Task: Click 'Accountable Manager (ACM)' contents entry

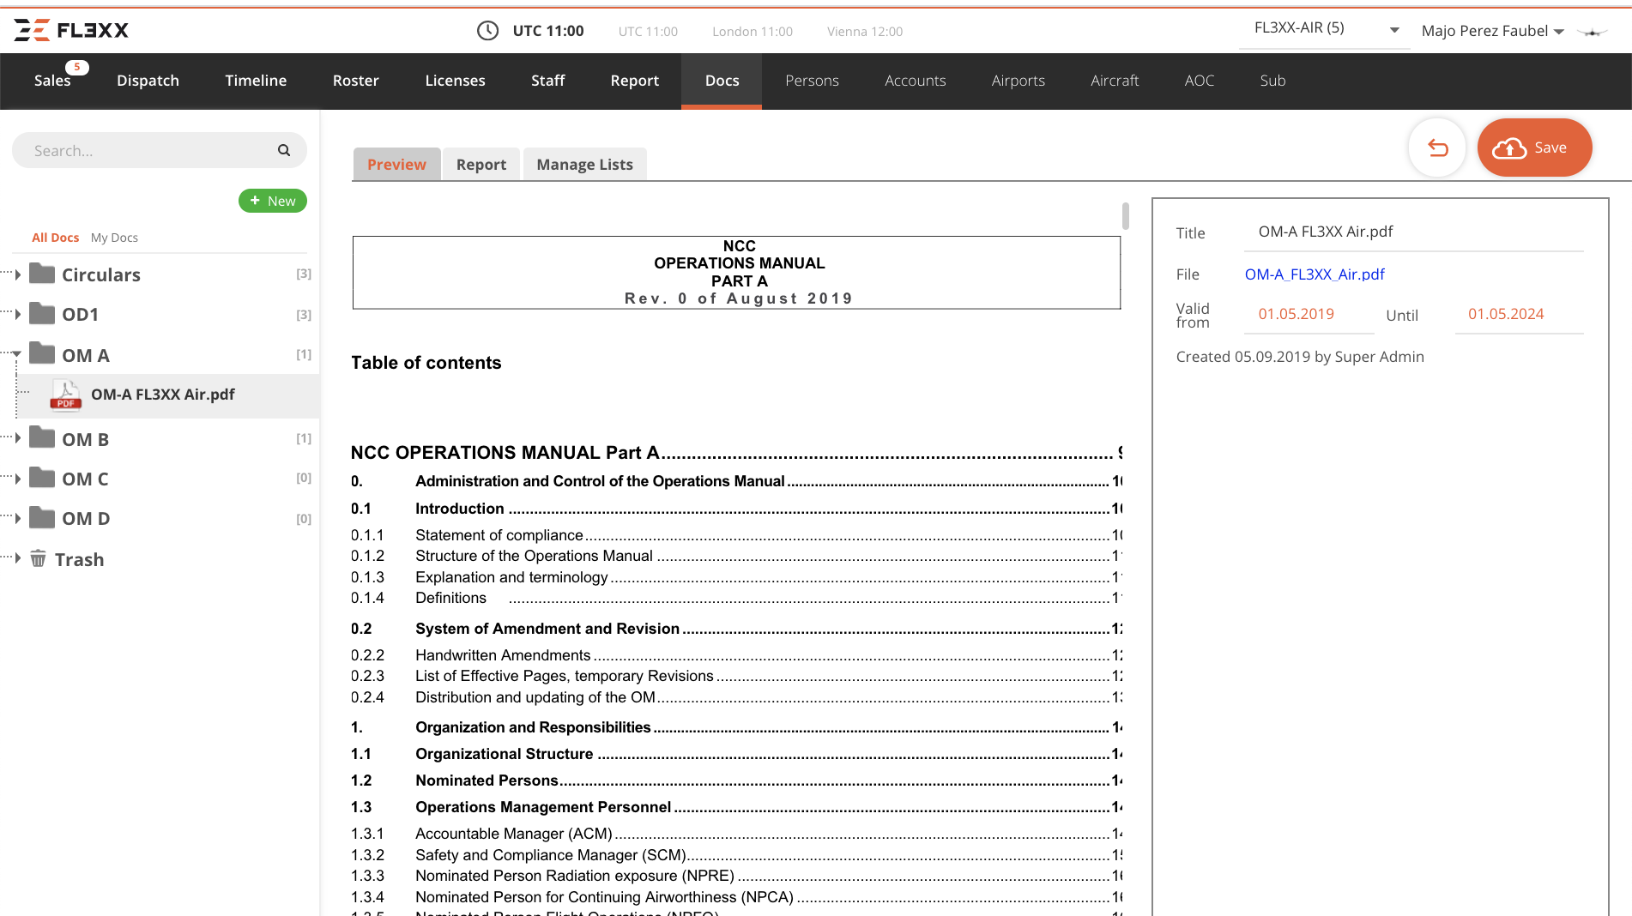Action: click(514, 834)
